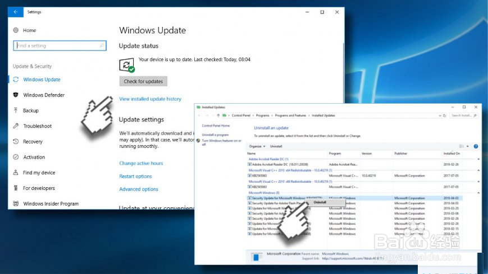Click the up arrow in Installed Updates window

[218, 115]
